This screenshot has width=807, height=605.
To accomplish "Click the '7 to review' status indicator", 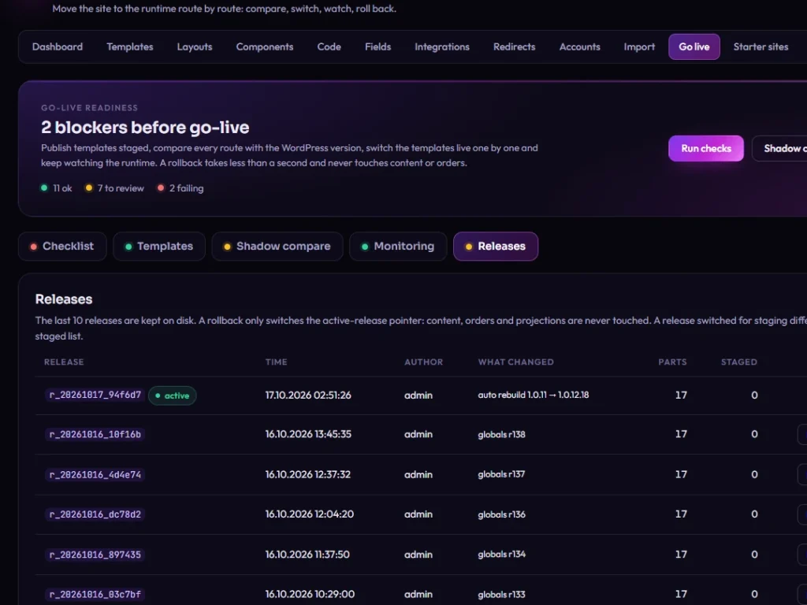I will [115, 188].
